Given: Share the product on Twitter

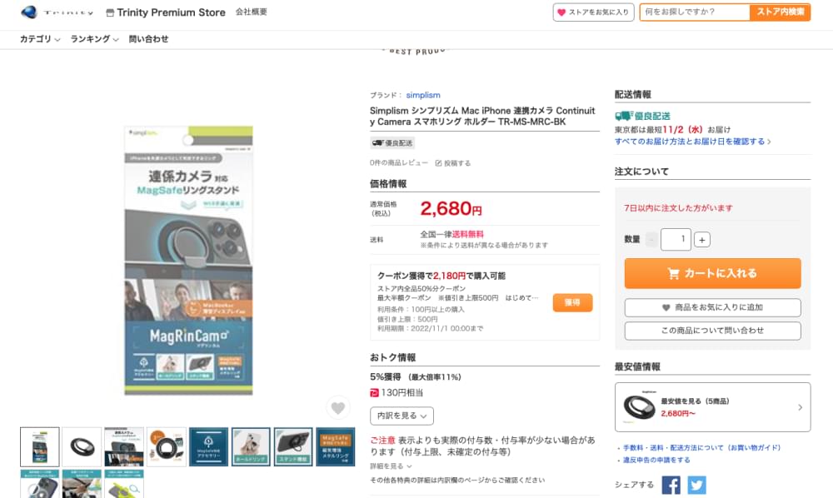Looking at the screenshot, I should click(696, 486).
